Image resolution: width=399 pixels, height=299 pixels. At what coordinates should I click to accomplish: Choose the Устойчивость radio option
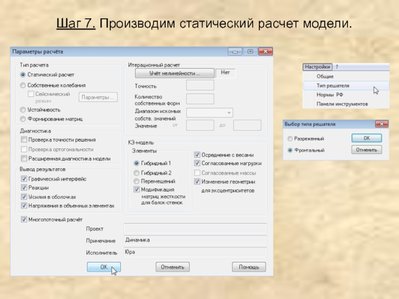(x=23, y=110)
